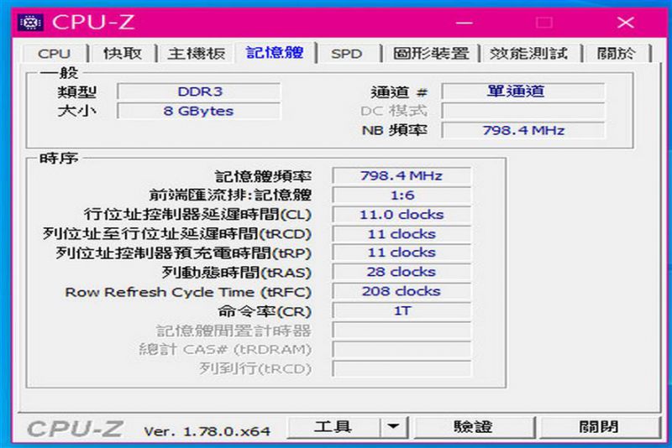Click the 列動態時間(tRAS) label
Image resolution: width=672 pixels, height=448 pixels.
(x=237, y=273)
